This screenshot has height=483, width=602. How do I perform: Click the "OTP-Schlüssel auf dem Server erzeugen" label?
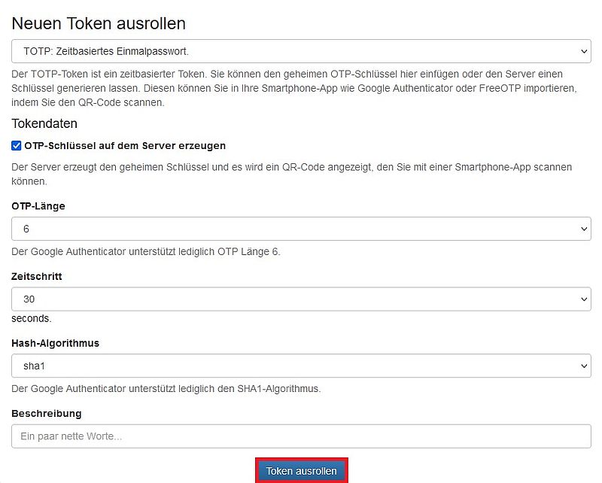[125, 146]
